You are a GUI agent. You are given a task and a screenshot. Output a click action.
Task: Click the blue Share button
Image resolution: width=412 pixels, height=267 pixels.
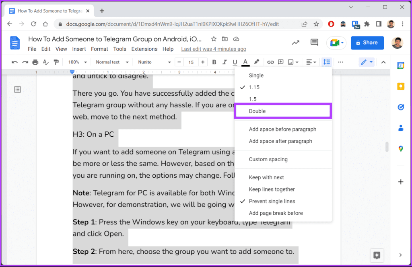367,43
